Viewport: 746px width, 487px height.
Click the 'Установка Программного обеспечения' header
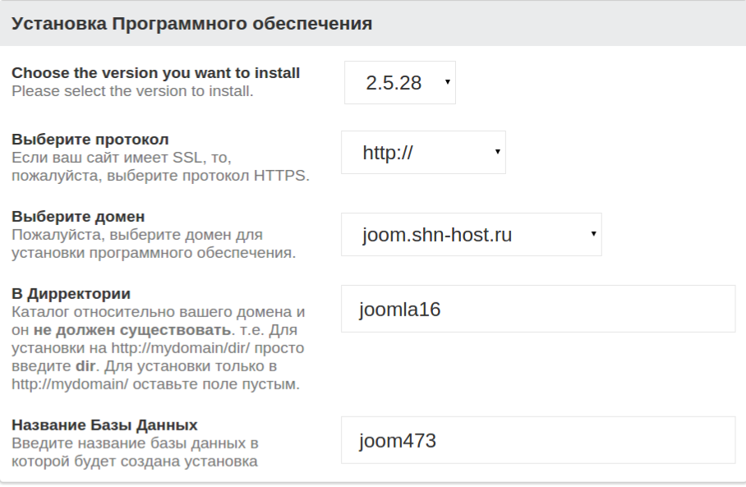(x=192, y=24)
